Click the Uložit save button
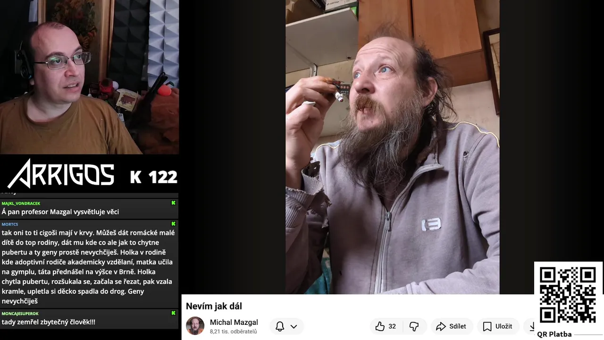The width and height of the screenshot is (604, 340). coord(497,326)
